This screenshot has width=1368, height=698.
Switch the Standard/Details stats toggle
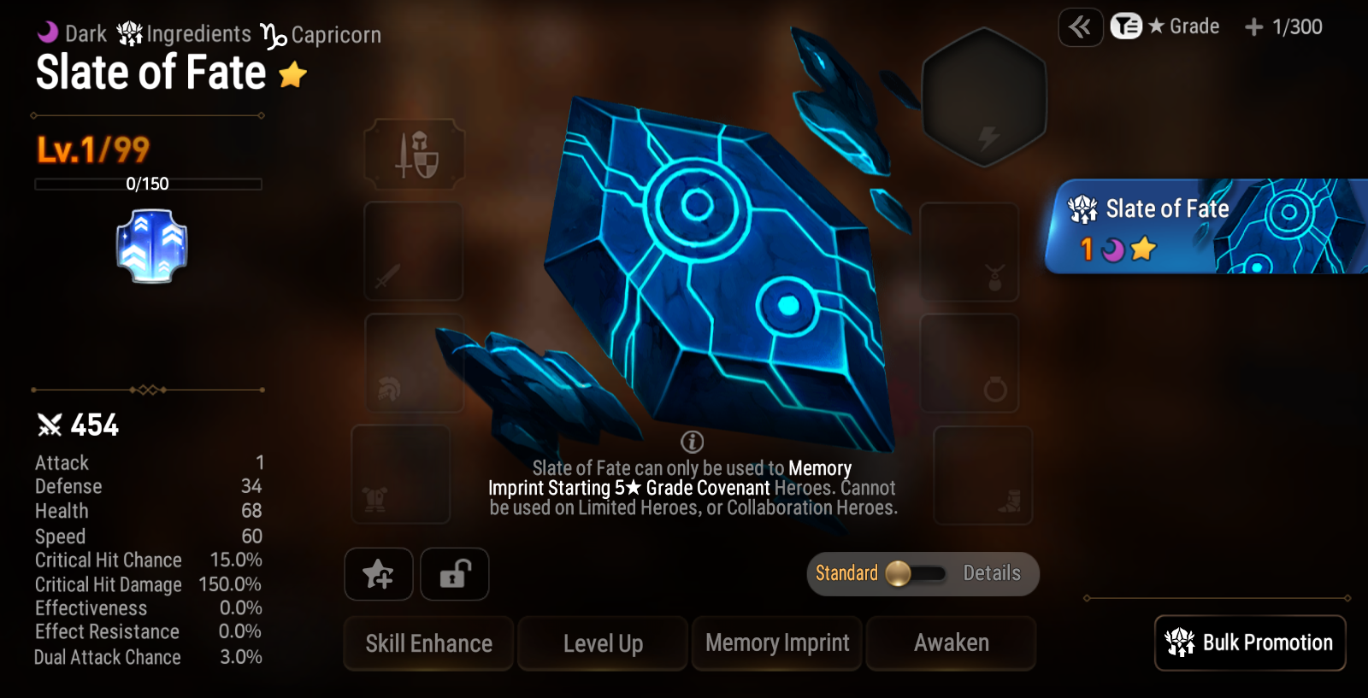[915, 573]
